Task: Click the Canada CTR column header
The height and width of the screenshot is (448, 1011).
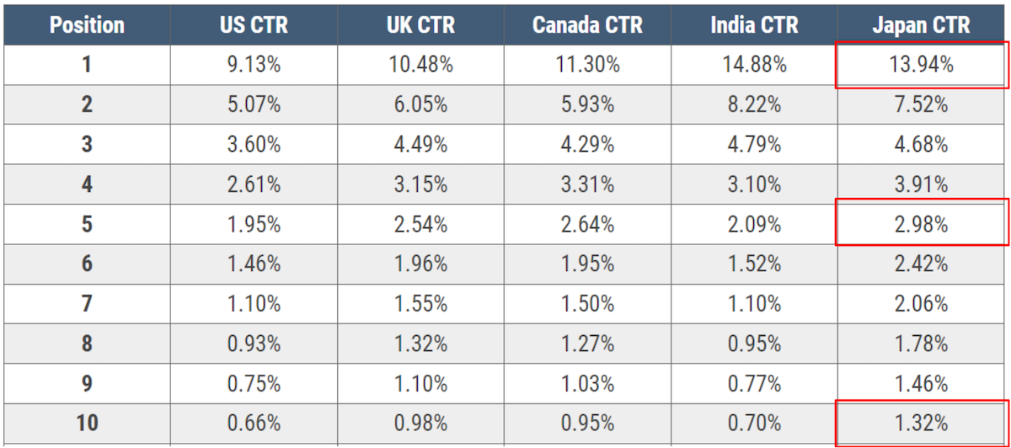Action: pyautogui.click(x=588, y=24)
